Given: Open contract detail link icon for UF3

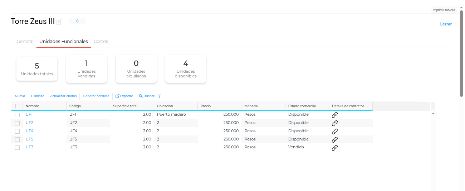Looking at the screenshot, I should coord(335,148).
